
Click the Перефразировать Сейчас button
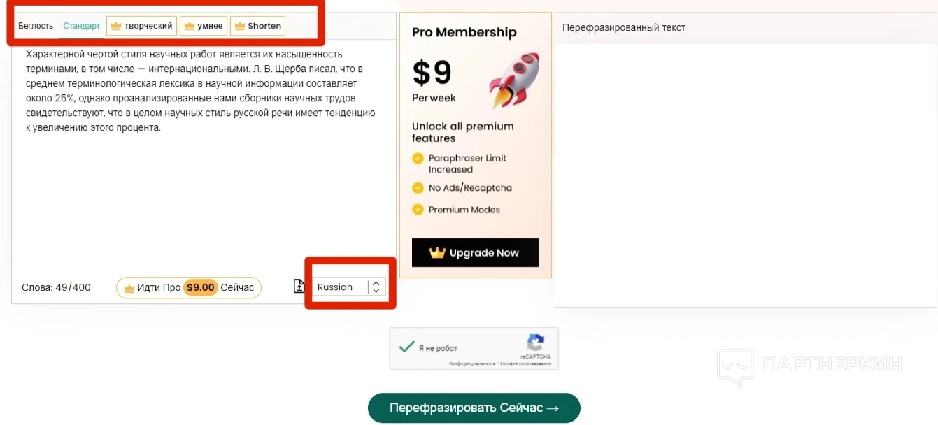[x=474, y=408]
